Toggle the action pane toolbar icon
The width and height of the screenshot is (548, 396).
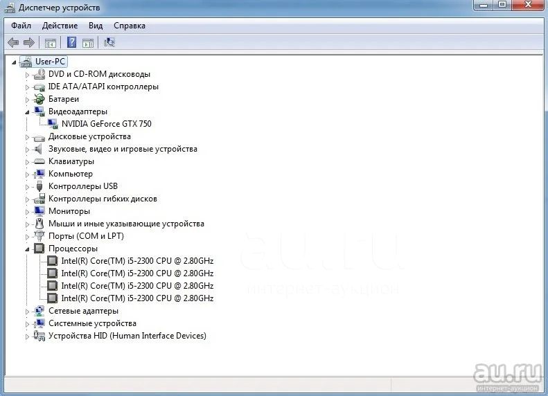(x=88, y=43)
